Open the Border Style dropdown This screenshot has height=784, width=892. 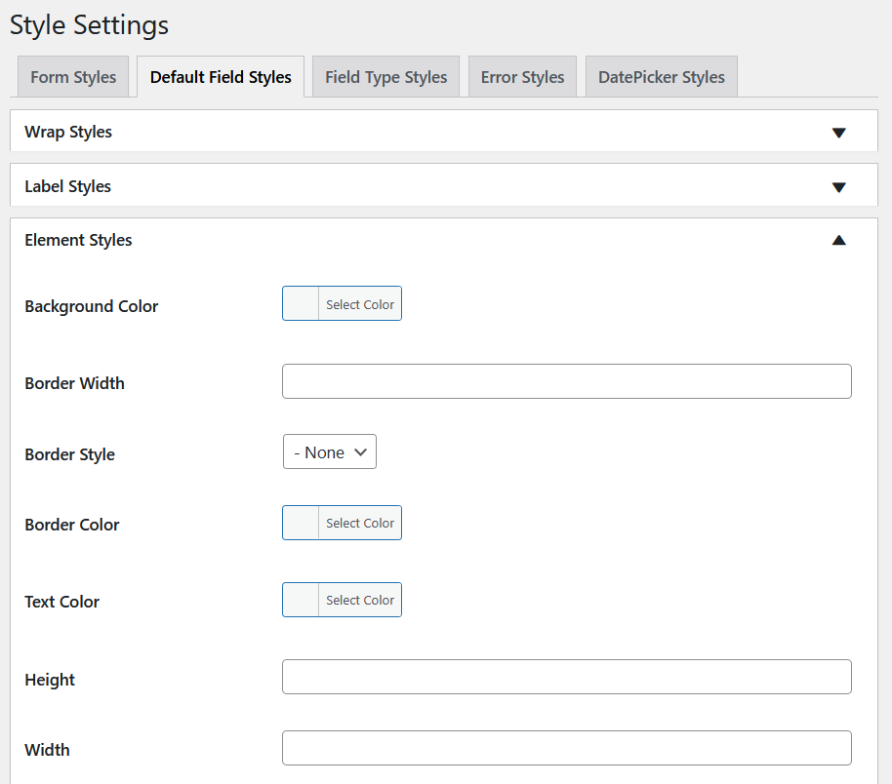pyautogui.click(x=329, y=451)
